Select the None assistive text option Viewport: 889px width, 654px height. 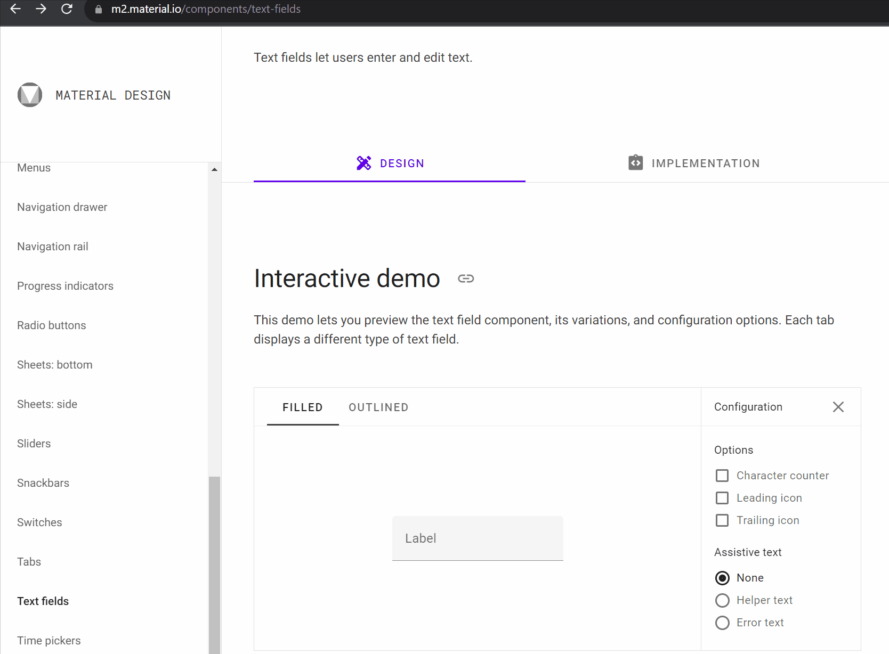pos(722,578)
